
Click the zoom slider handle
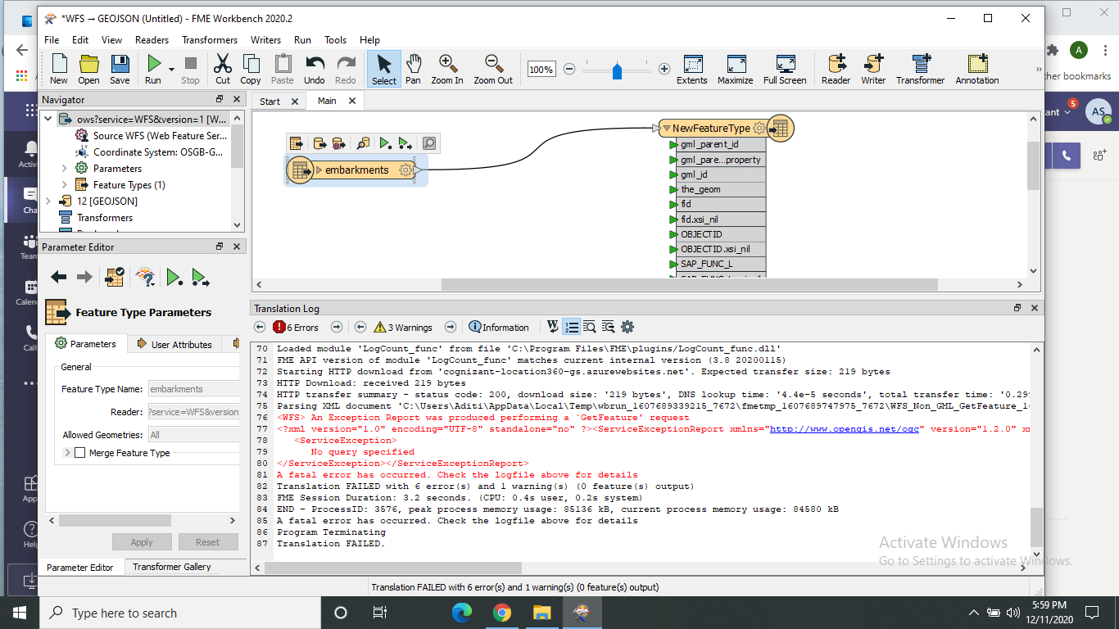pos(617,70)
